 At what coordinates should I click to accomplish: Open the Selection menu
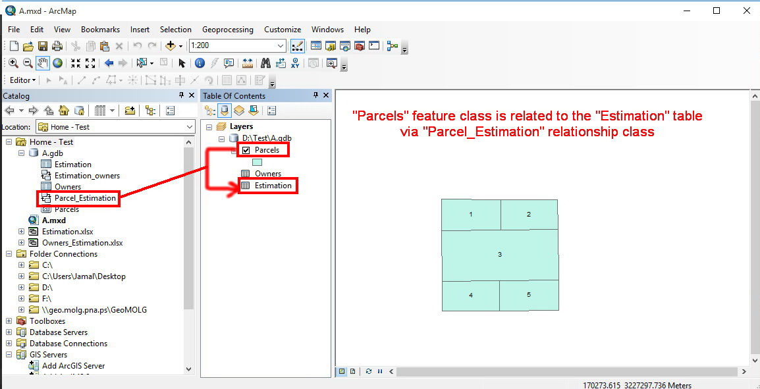pyautogui.click(x=175, y=30)
